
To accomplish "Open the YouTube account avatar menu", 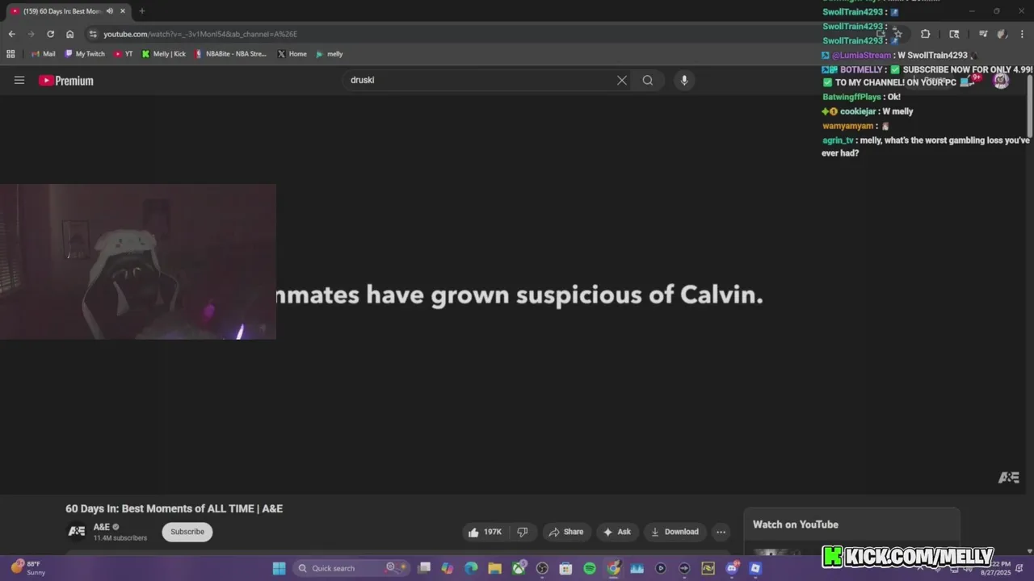I will tap(1001, 80).
